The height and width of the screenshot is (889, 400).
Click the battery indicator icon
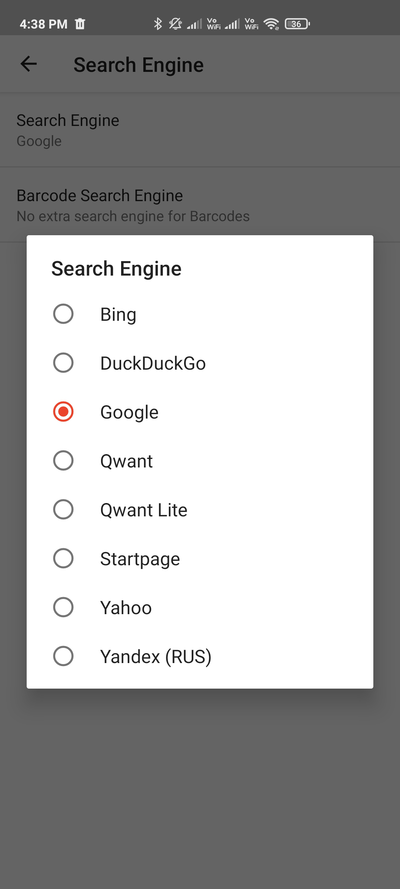(296, 24)
